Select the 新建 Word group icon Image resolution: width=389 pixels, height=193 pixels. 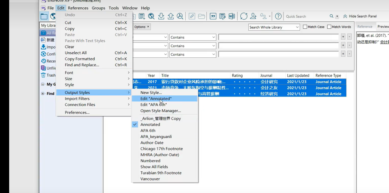43,40
